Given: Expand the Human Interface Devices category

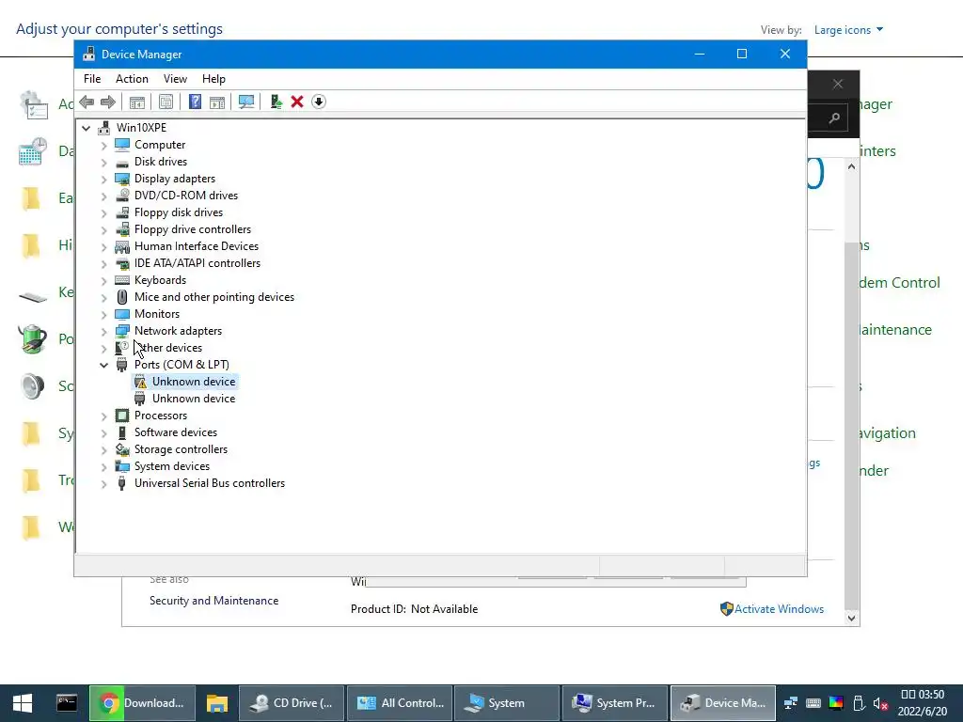Looking at the screenshot, I should pyautogui.click(x=103, y=247).
